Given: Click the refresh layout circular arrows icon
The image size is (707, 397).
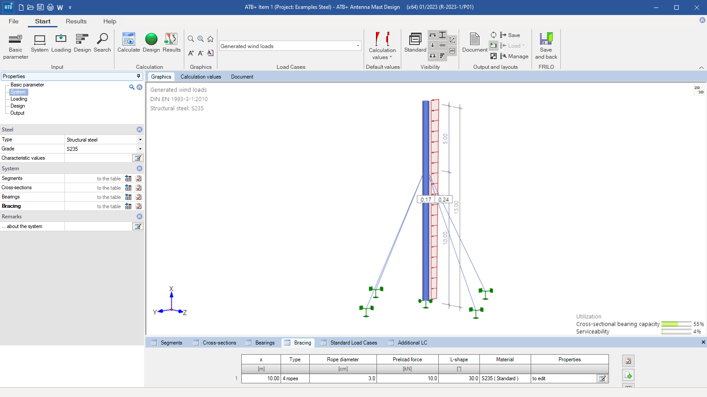Looking at the screenshot, I should (x=494, y=35).
